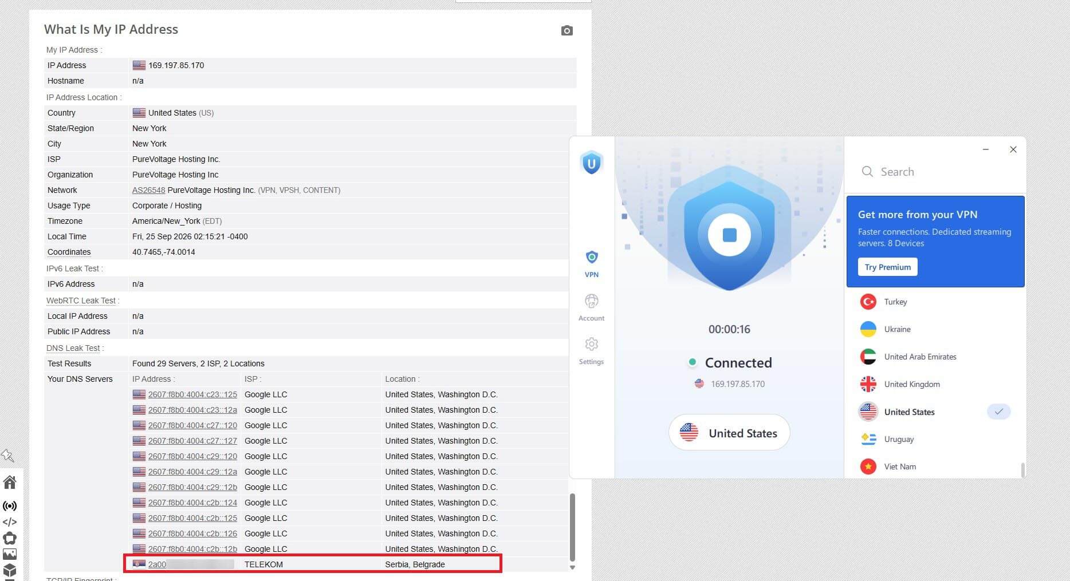Screen dimensions: 1070x581
Task: Select Viet Nam server
Action: (935, 467)
